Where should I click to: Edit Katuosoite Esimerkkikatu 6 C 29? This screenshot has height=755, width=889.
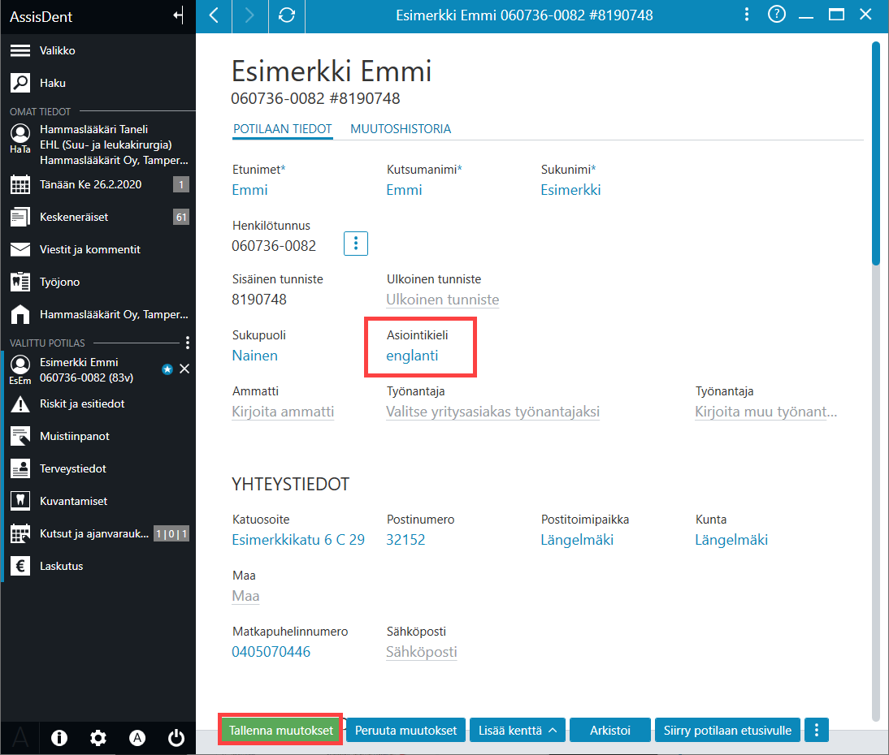pos(298,540)
